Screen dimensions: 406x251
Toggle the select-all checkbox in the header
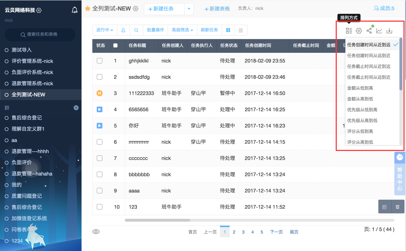point(115,46)
